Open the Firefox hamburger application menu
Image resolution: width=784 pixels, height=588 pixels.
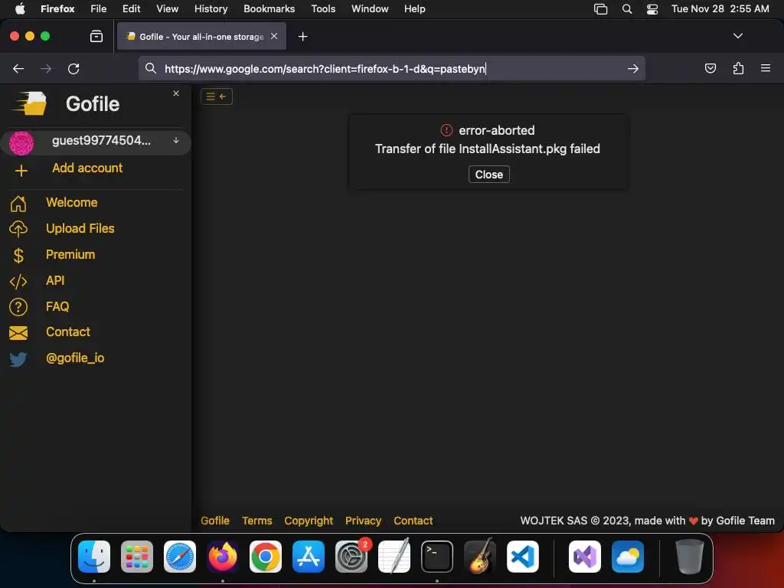(766, 68)
